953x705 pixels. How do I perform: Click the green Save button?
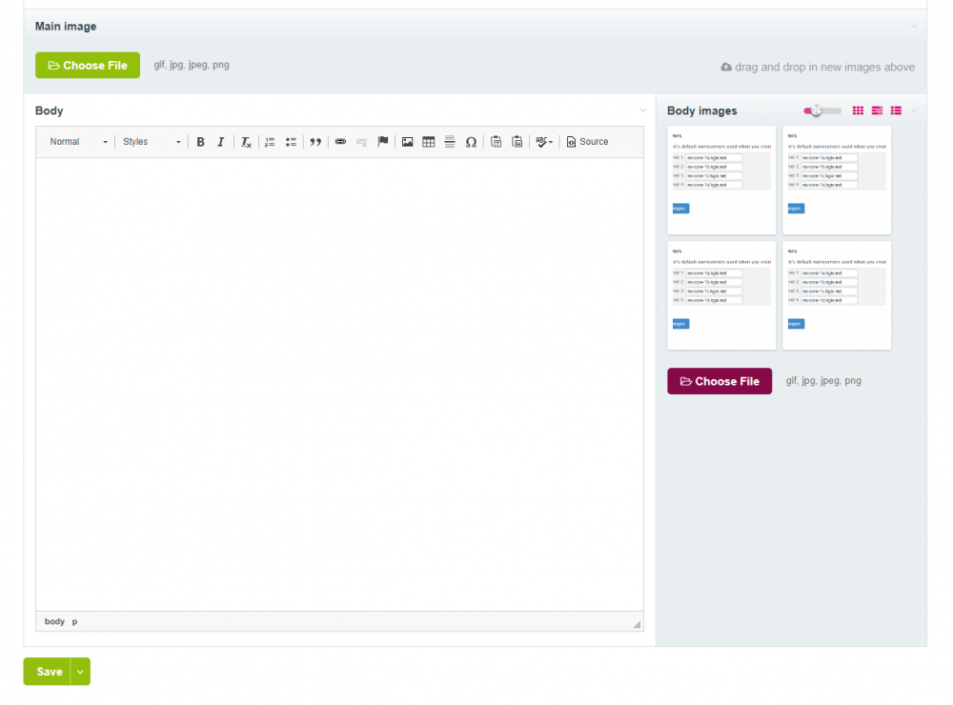(48, 672)
